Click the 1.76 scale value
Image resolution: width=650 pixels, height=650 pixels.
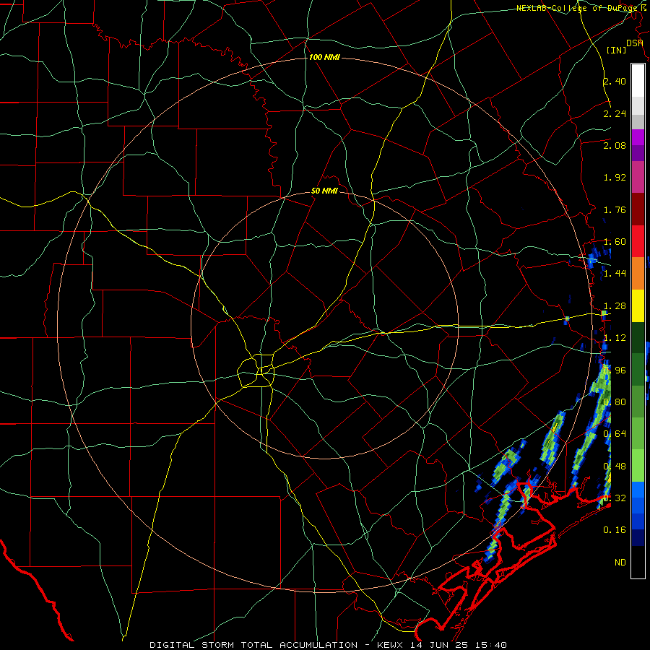coord(615,209)
